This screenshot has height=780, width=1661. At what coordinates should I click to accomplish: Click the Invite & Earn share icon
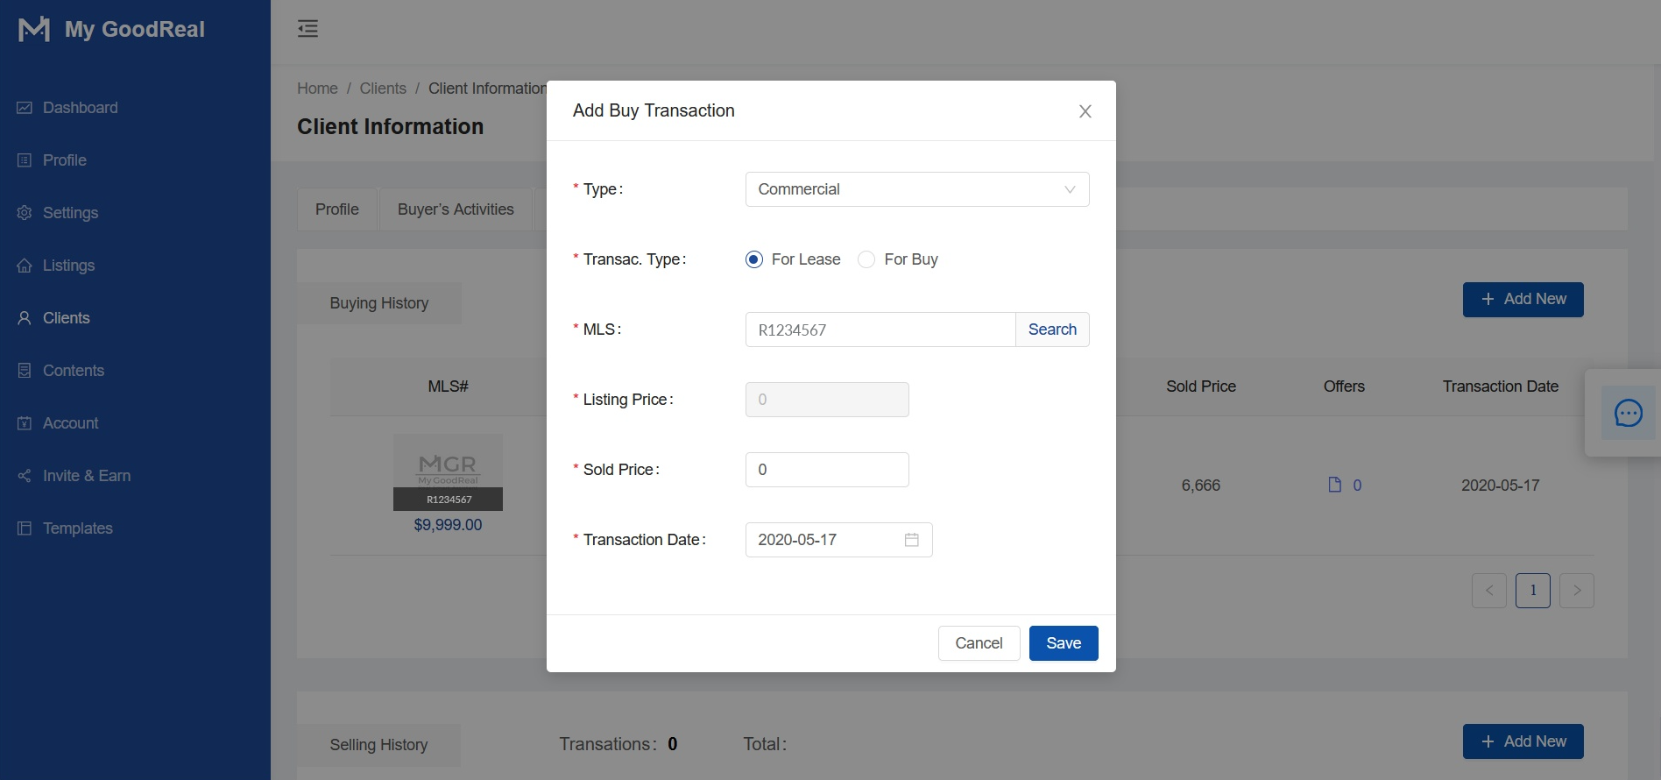[x=25, y=476]
